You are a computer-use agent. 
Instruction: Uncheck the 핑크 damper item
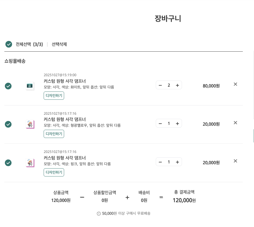8,163
